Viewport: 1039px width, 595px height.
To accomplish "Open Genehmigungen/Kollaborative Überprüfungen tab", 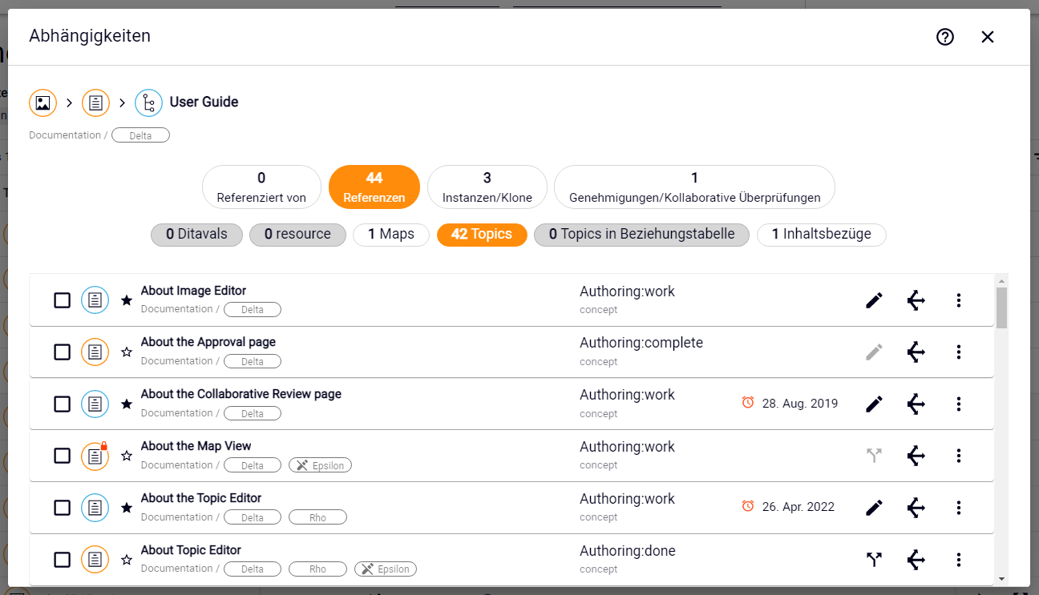I will coord(694,187).
